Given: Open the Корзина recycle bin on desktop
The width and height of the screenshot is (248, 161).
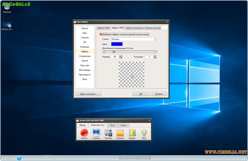Looking at the screenshot, I should coord(7,7).
